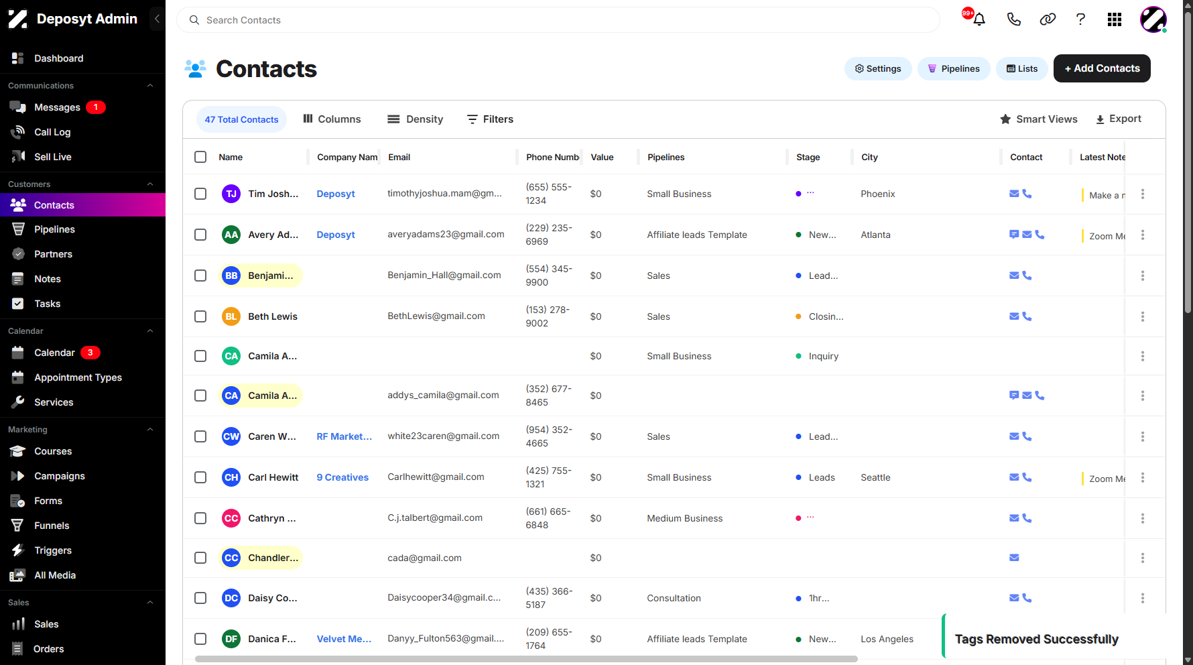Focus the Search Contacts field
1193x665 pixels.
click(558, 20)
